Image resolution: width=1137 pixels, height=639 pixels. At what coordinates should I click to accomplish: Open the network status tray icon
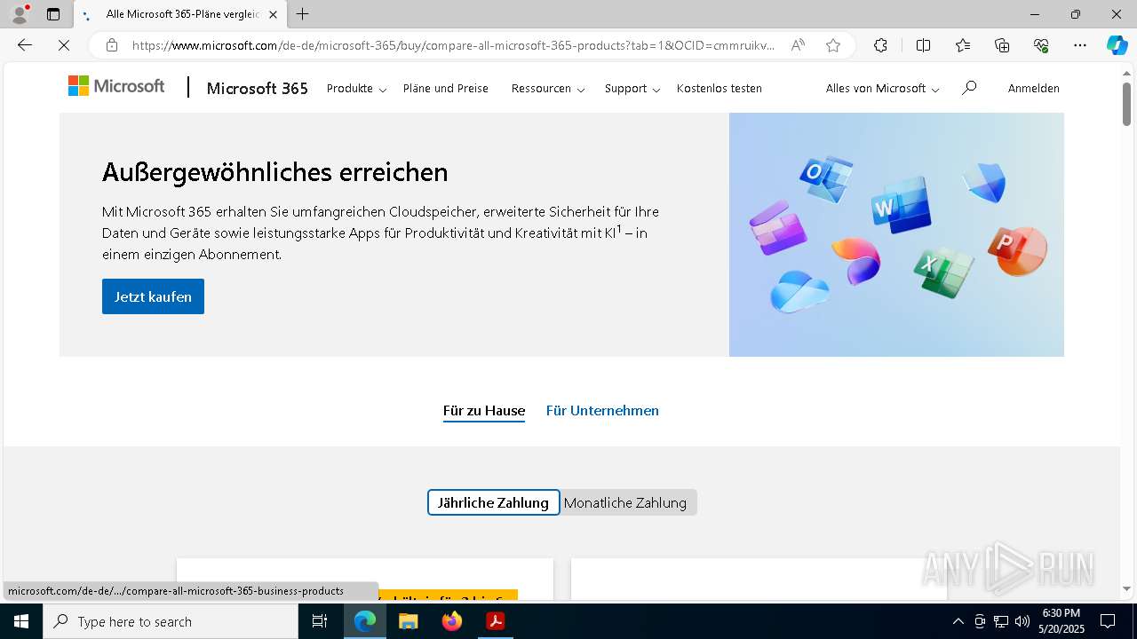tap(1001, 621)
